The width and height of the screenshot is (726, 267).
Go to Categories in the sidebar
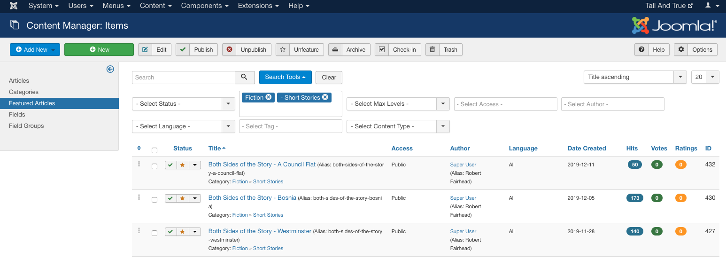click(x=23, y=92)
